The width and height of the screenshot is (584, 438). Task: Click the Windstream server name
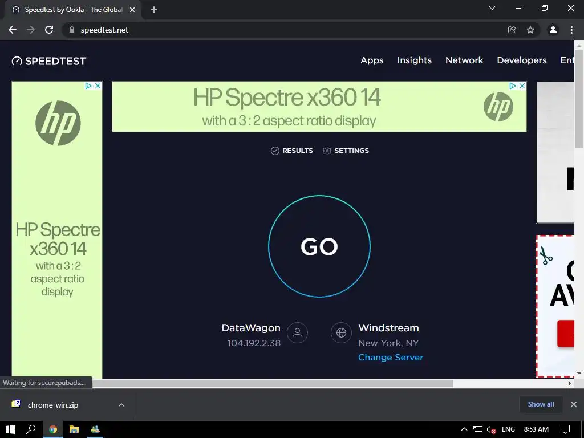(388, 328)
